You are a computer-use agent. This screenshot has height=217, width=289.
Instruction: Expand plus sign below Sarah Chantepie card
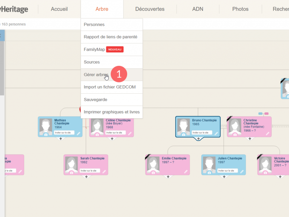(x=86, y=177)
